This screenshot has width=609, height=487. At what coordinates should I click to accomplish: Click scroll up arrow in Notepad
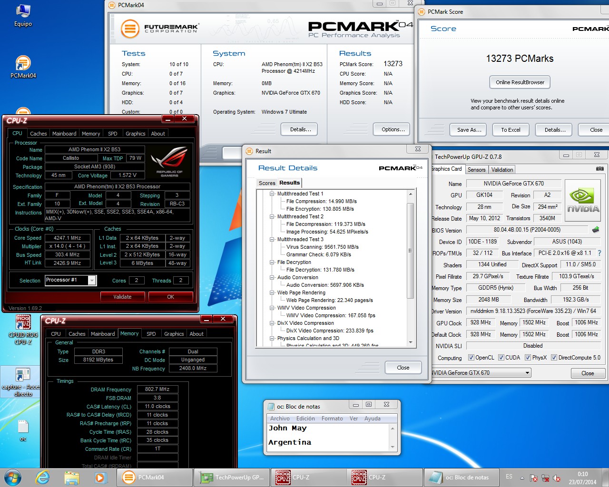tap(393, 429)
